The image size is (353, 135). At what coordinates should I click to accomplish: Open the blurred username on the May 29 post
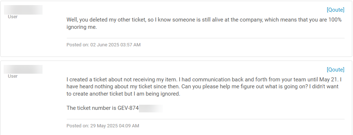pyautogui.click(x=23, y=69)
